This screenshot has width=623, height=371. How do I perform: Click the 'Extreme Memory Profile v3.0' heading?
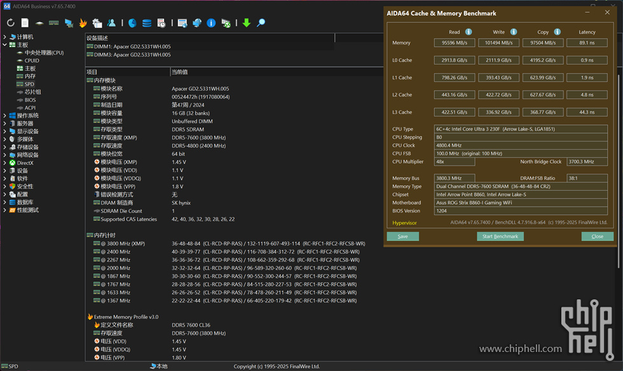[126, 316]
